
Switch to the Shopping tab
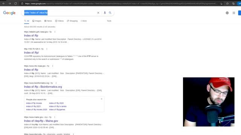pos(72,21)
